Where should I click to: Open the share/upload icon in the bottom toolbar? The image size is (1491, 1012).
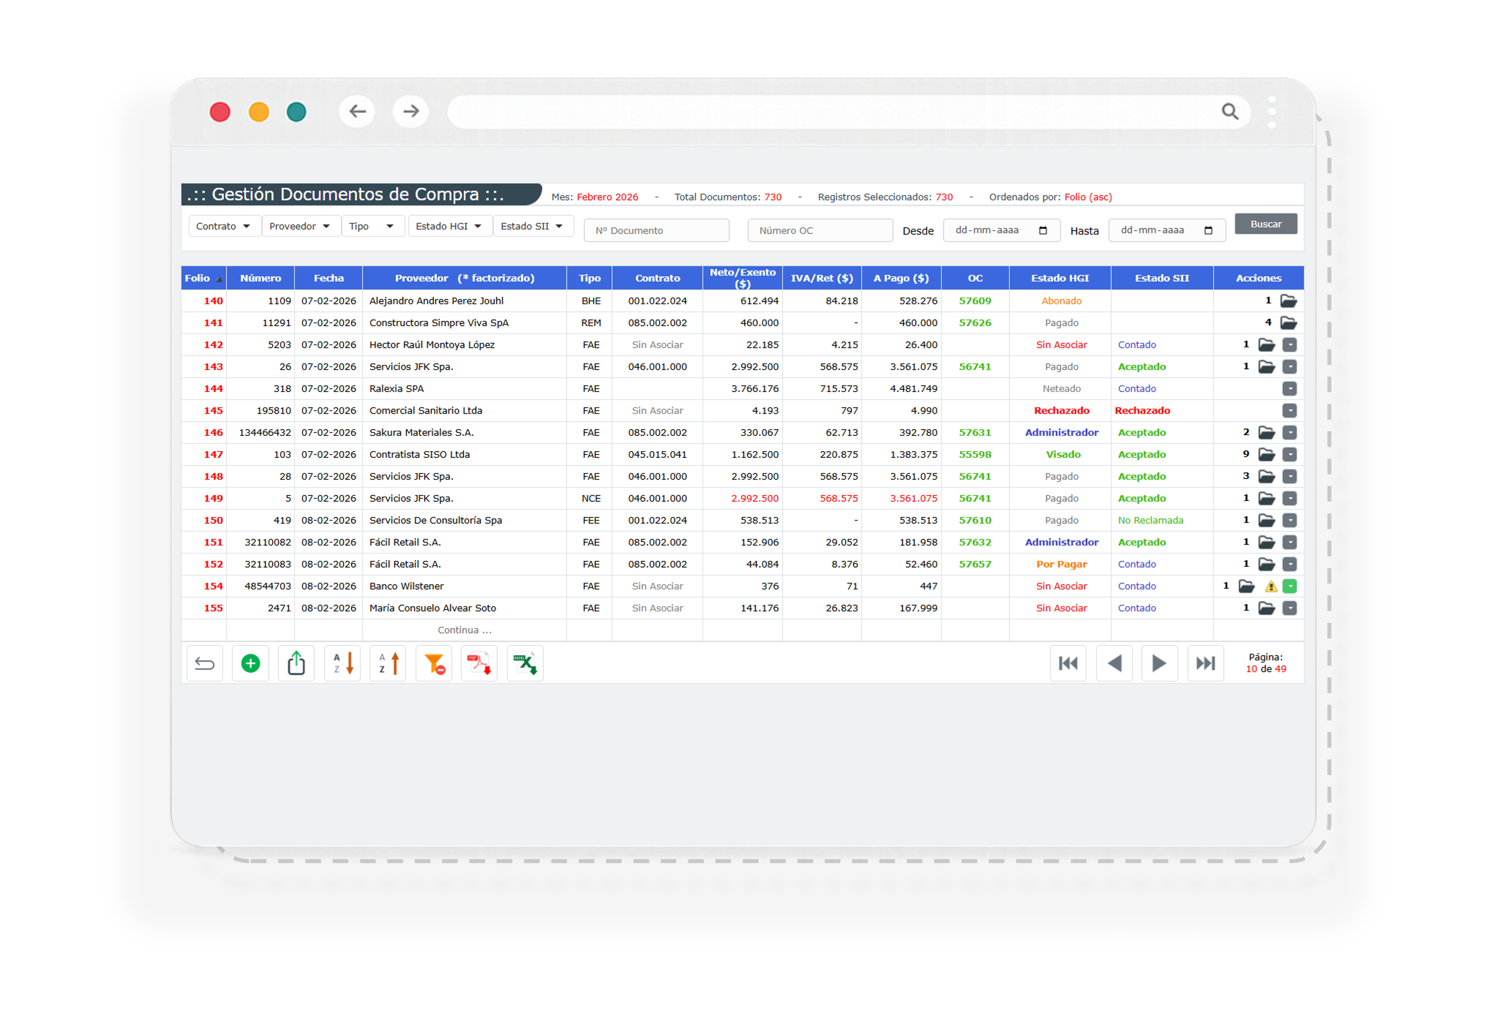296,663
